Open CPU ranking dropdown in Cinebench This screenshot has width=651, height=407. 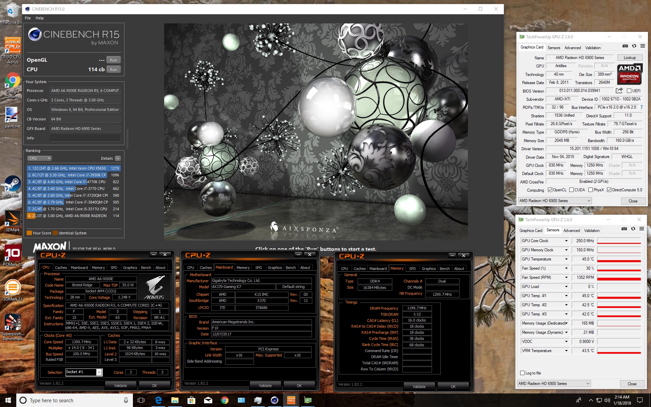[x=39, y=158]
